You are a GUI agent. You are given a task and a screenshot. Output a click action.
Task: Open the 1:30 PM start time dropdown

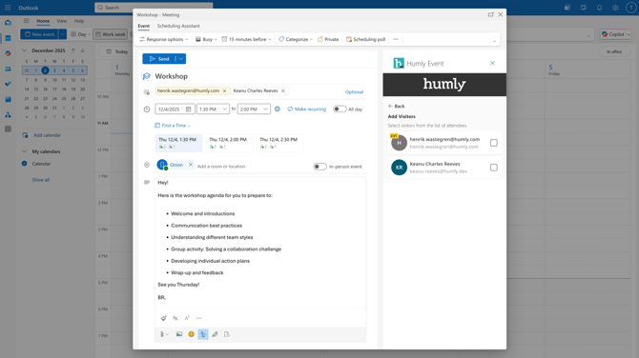pyautogui.click(x=213, y=109)
